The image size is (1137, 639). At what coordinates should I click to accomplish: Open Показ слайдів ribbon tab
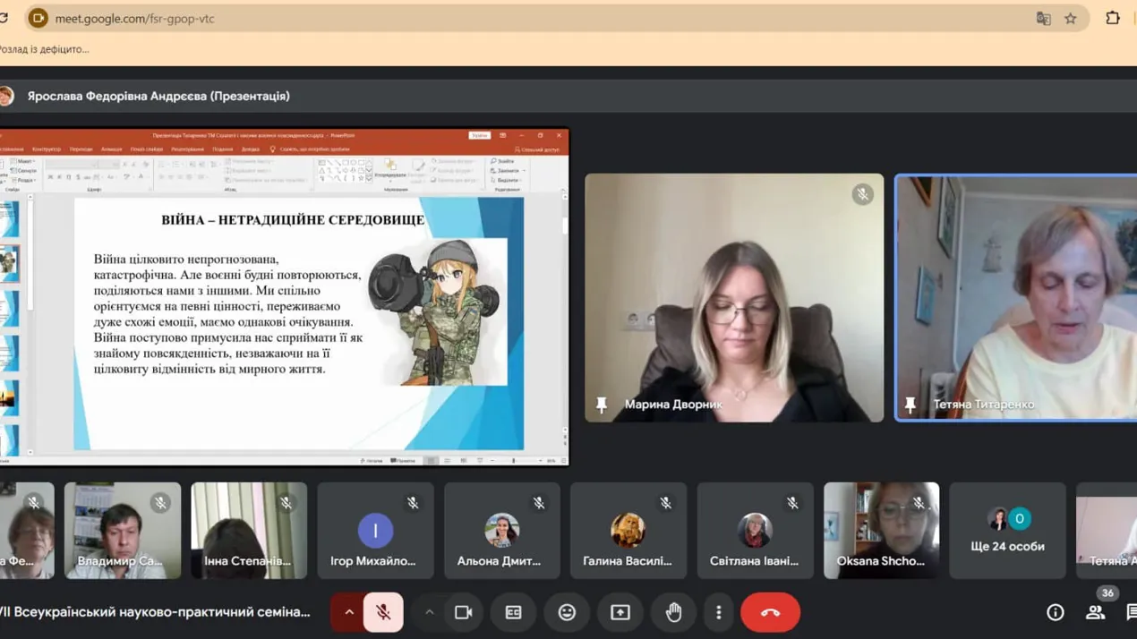click(x=146, y=149)
